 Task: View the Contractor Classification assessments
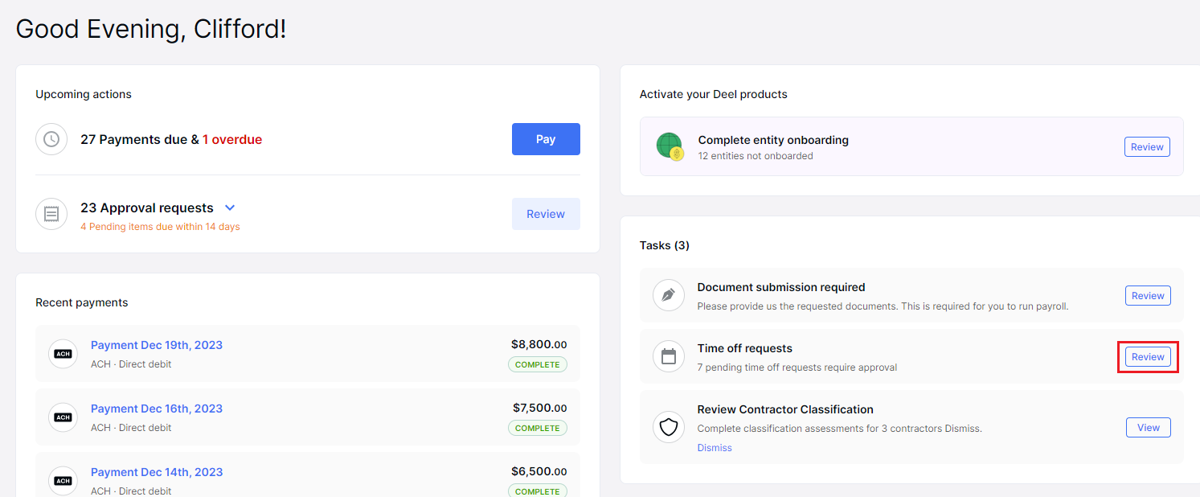(1148, 428)
